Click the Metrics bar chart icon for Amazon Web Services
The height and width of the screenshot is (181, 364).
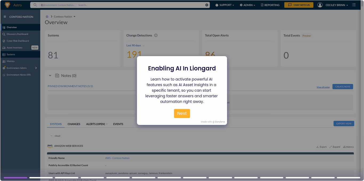click(344, 147)
